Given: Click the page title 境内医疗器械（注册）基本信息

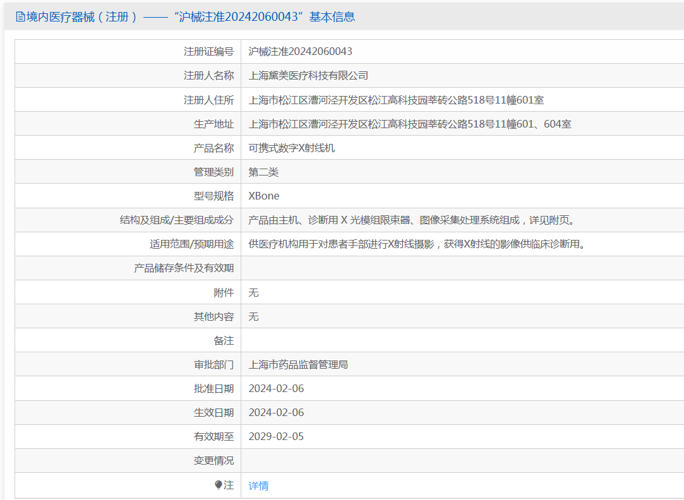Looking at the screenshot, I should pos(190,17).
